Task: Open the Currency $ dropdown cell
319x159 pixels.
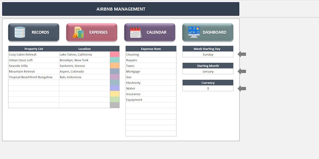Action: [x=208, y=89]
